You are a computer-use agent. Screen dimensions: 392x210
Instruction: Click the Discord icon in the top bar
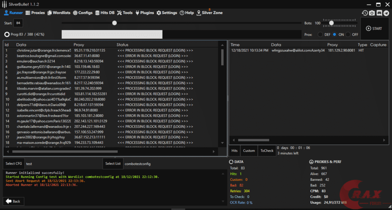point(379,13)
